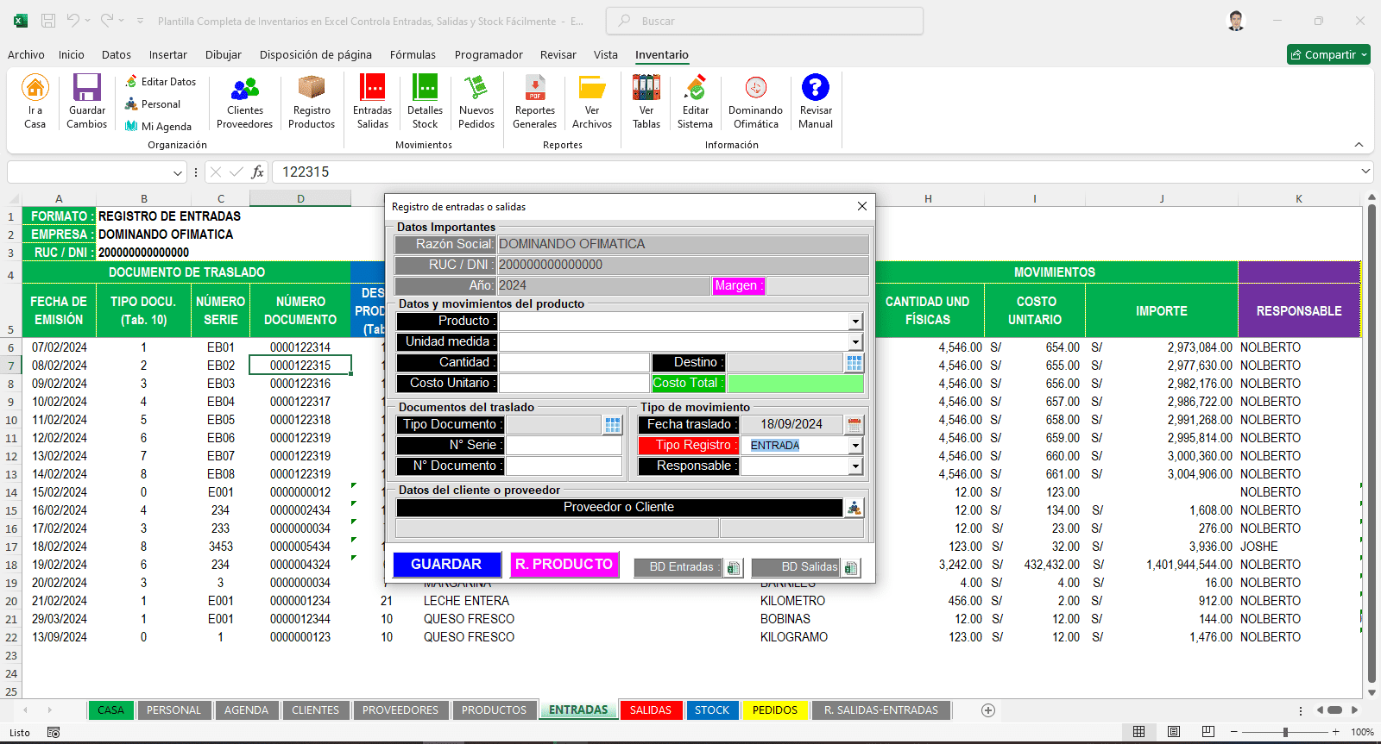Image resolution: width=1381 pixels, height=744 pixels.
Task: Expand the Tipo Registro dropdown
Action: (855, 446)
